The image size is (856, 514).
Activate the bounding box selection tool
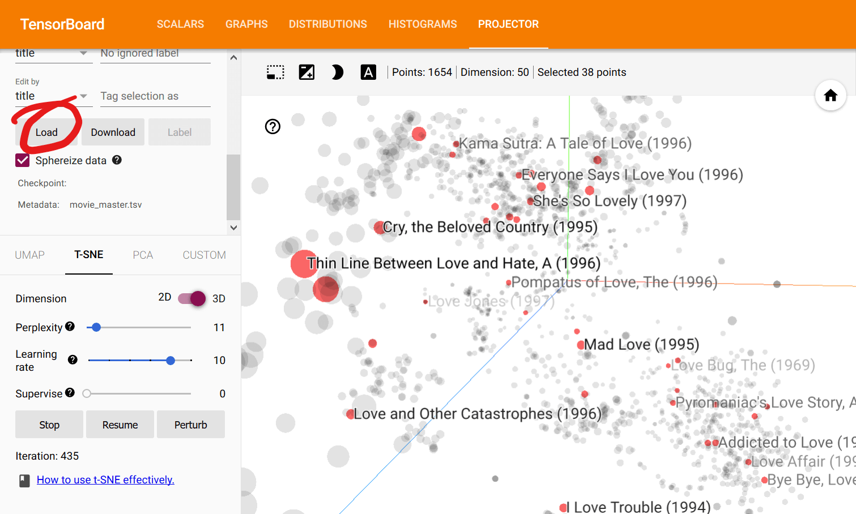[x=275, y=72]
